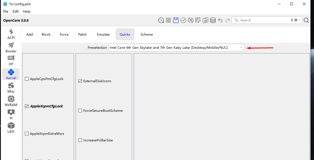Open the Booter section in the sidebar
The height and width of the screenshot is (160, 314).
[x=11, y=47]
